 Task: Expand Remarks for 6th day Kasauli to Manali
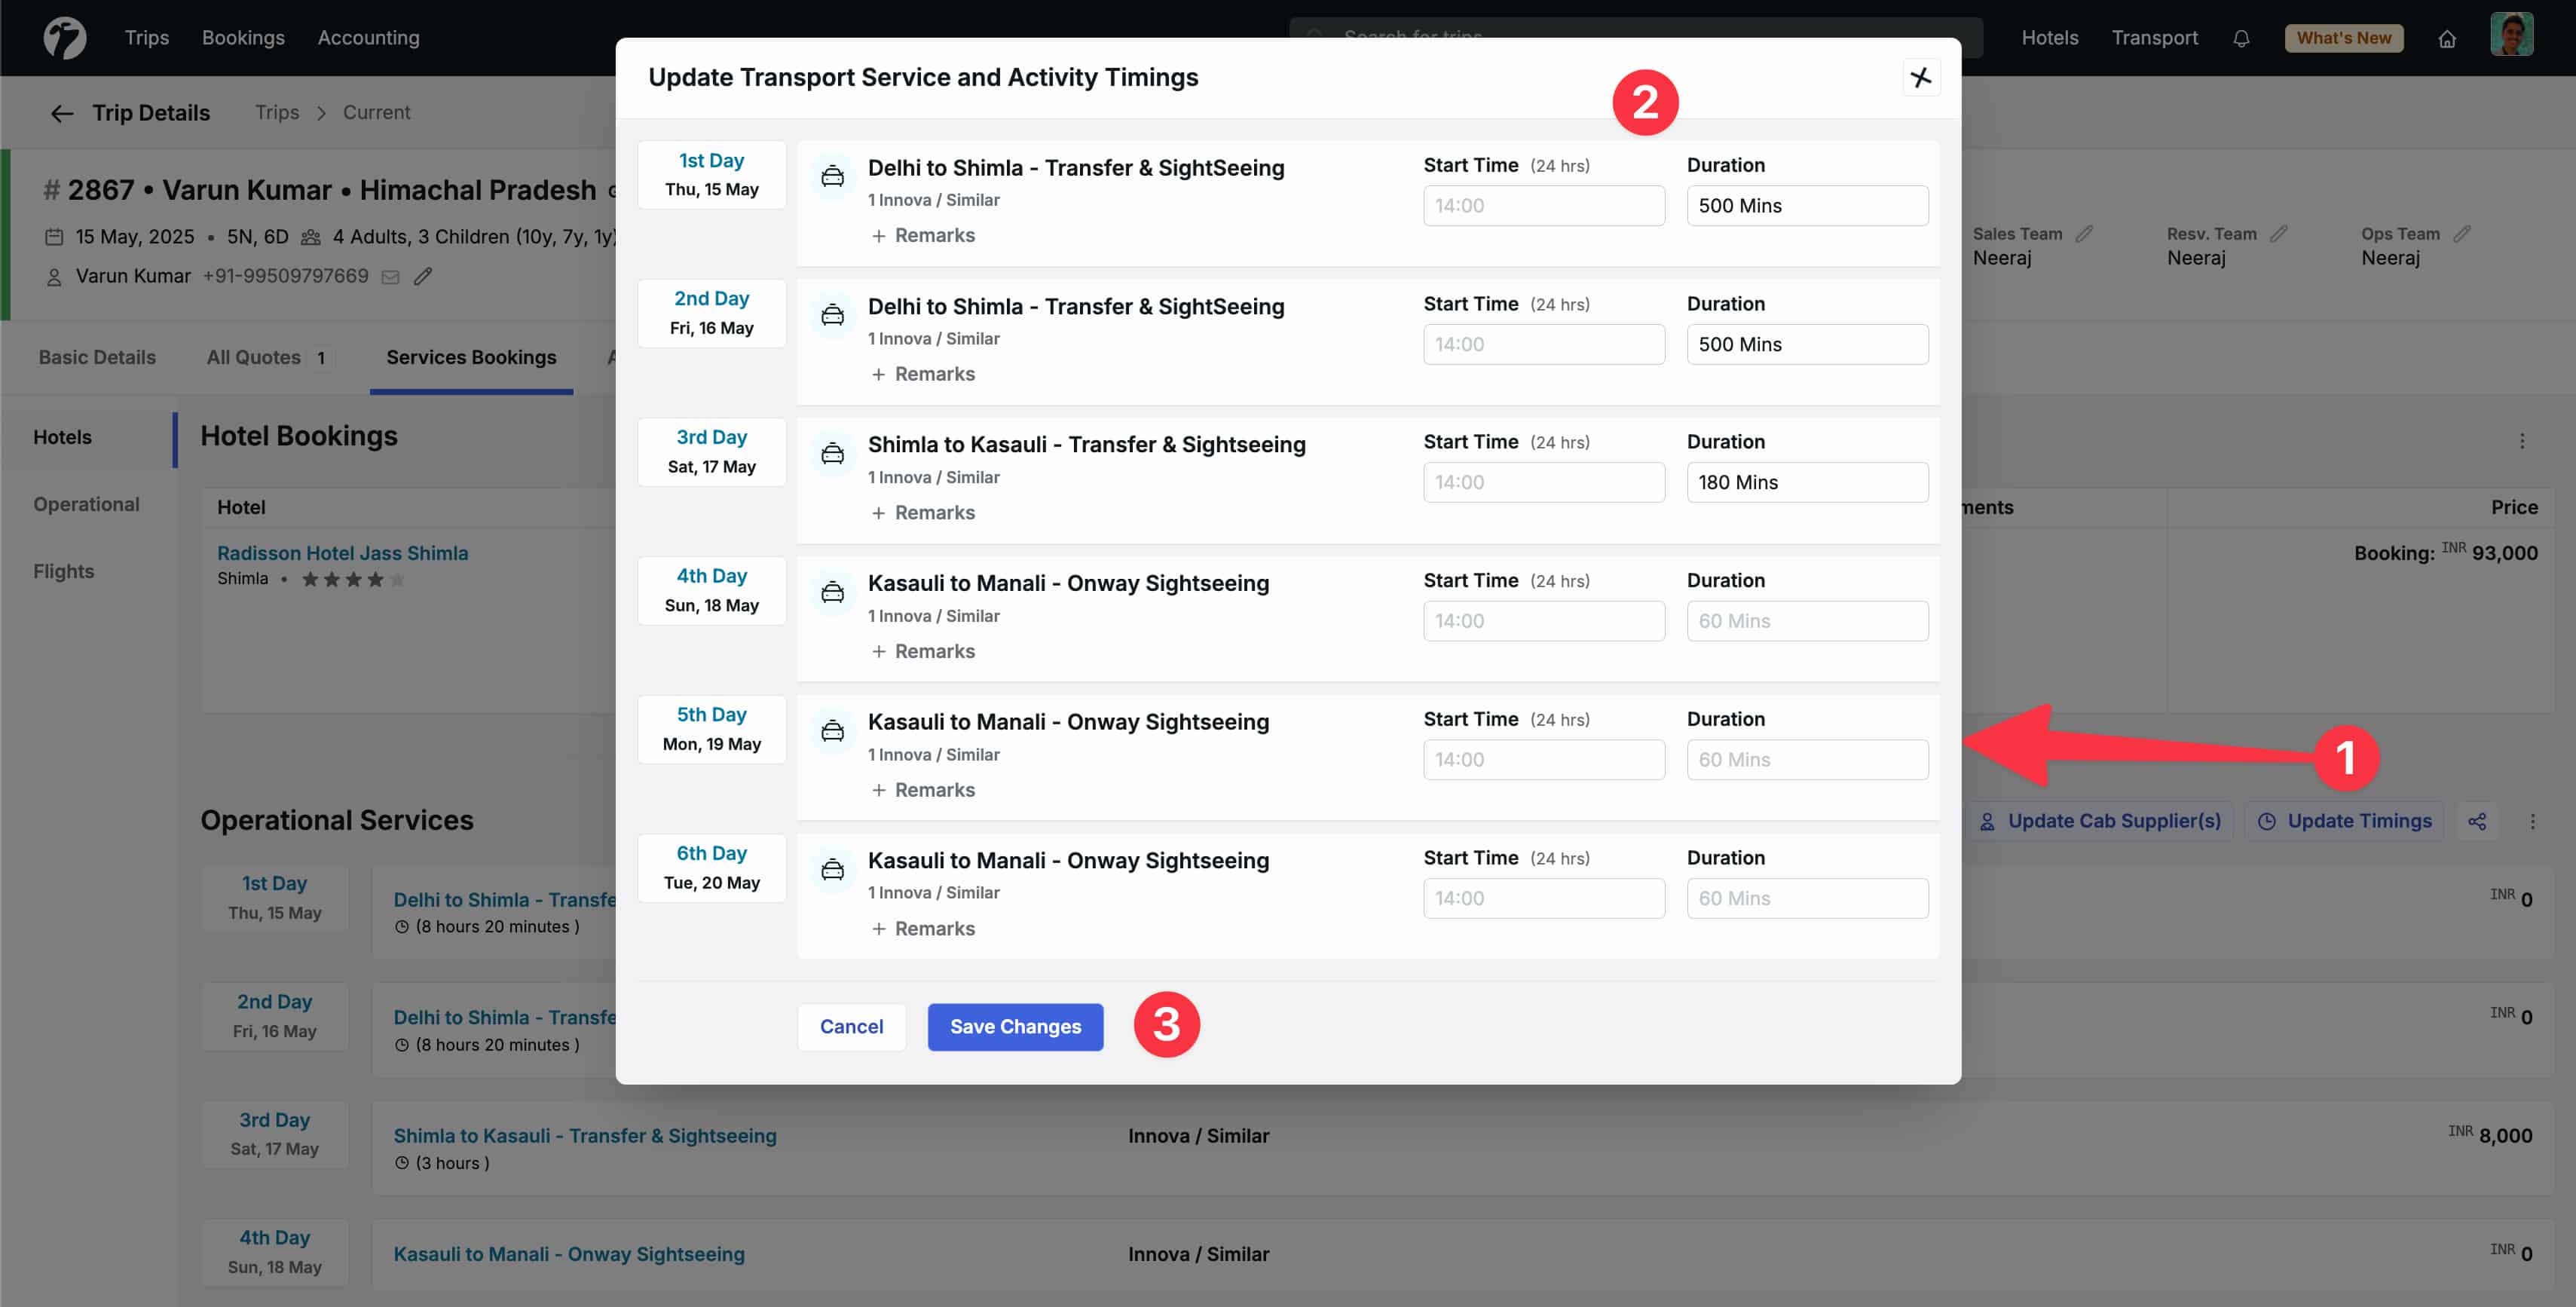point(923,928)
